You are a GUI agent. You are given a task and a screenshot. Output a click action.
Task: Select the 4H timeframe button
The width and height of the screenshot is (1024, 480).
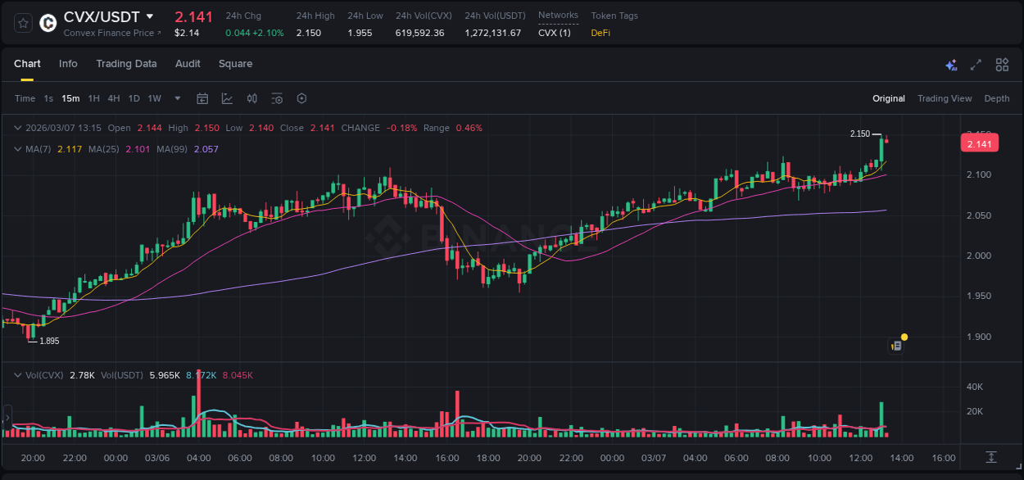point(113,97)
